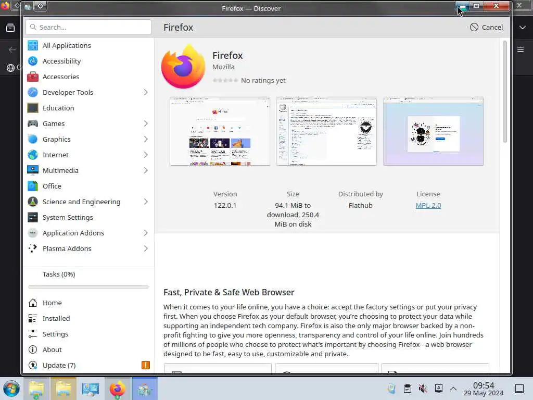
Task: Expand the Multimedia subcategories chevron
Action: 146,170
